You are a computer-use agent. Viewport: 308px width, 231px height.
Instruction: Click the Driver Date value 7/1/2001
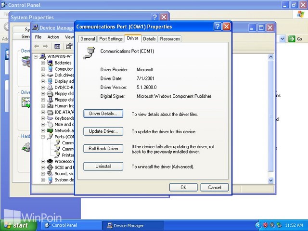coord(145,78)
